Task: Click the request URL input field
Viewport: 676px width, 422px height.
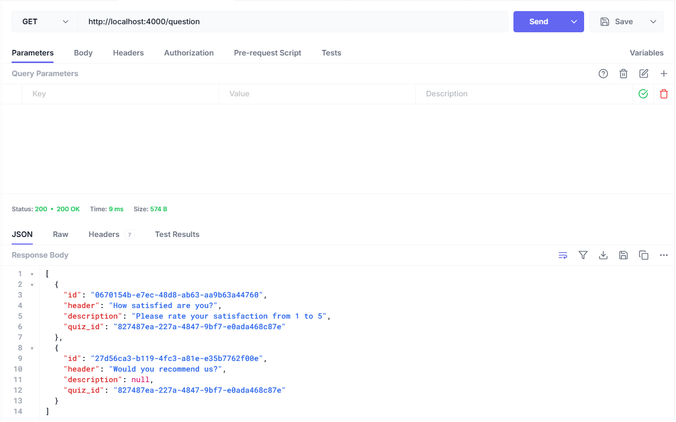Action: tap(293, 22)
